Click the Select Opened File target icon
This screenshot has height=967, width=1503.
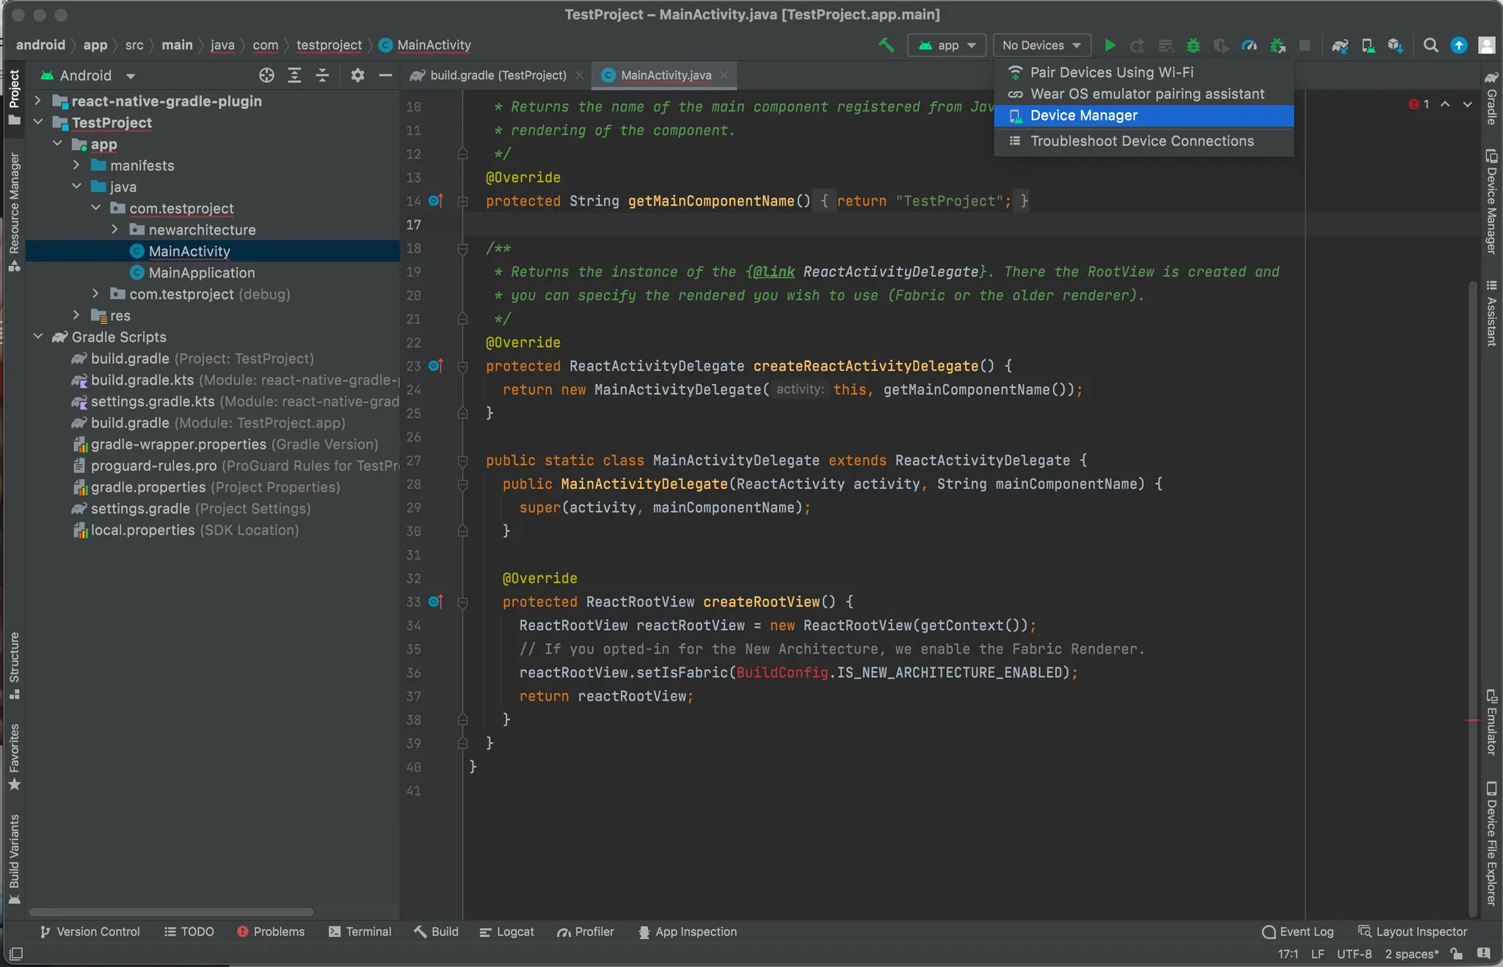click(266, 76)
